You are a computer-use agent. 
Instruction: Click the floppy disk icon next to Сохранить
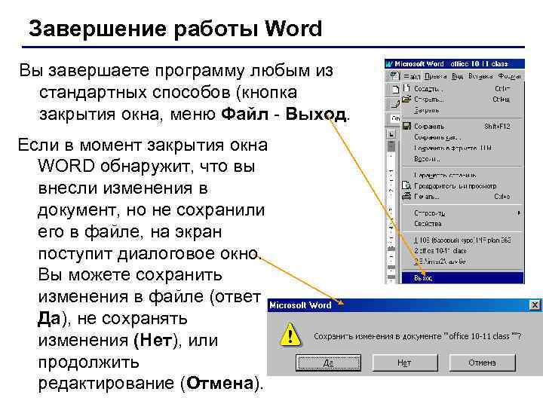click(406, 127)
